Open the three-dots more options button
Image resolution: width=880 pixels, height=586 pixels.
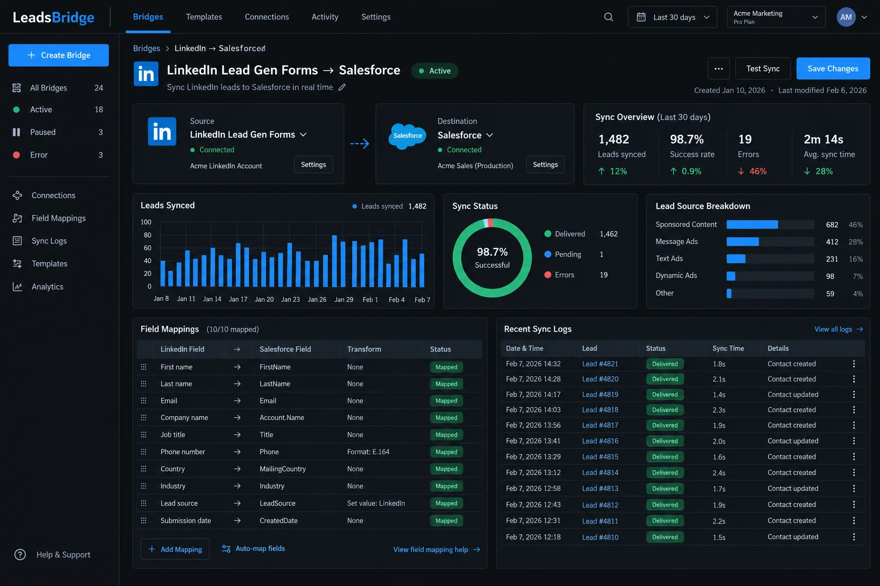tap(719, 68)
